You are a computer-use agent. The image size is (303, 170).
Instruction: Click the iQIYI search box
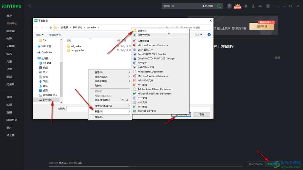182,6
